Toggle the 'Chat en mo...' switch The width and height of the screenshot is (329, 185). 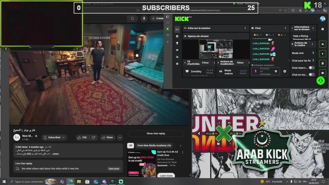pos(312,75)
